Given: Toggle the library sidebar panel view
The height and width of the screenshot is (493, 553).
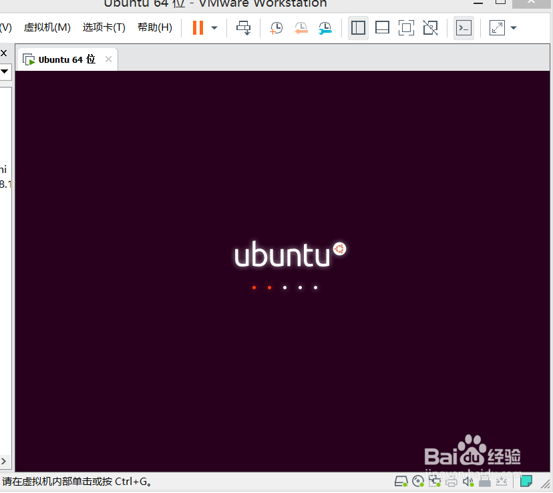Looking at the screenshot, I should (358, 28).
